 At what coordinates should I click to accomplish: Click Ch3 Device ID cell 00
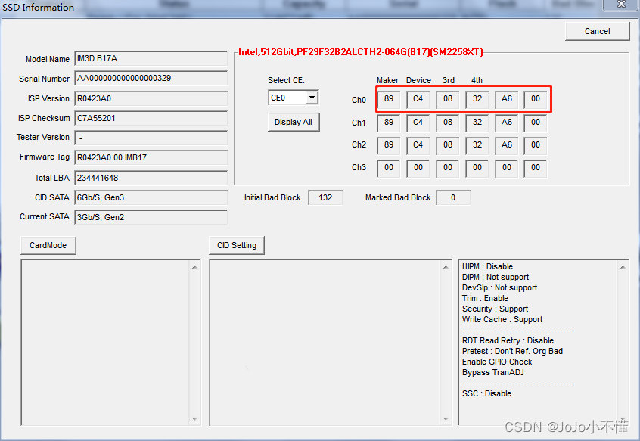pos(418,169)
